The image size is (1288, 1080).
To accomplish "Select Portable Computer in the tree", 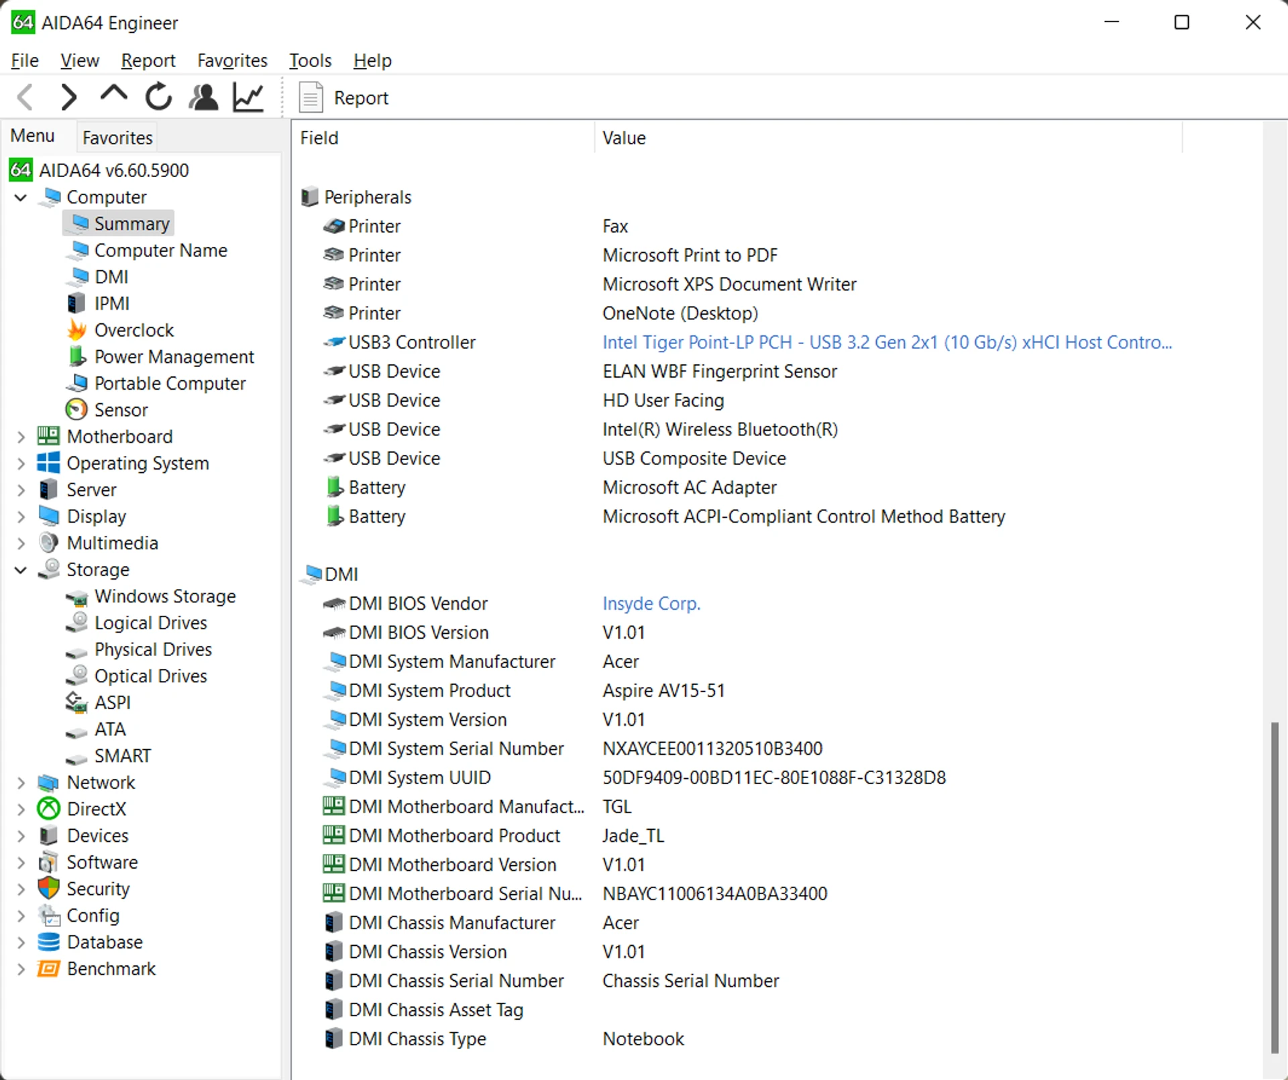I will (x=170, y=383).
